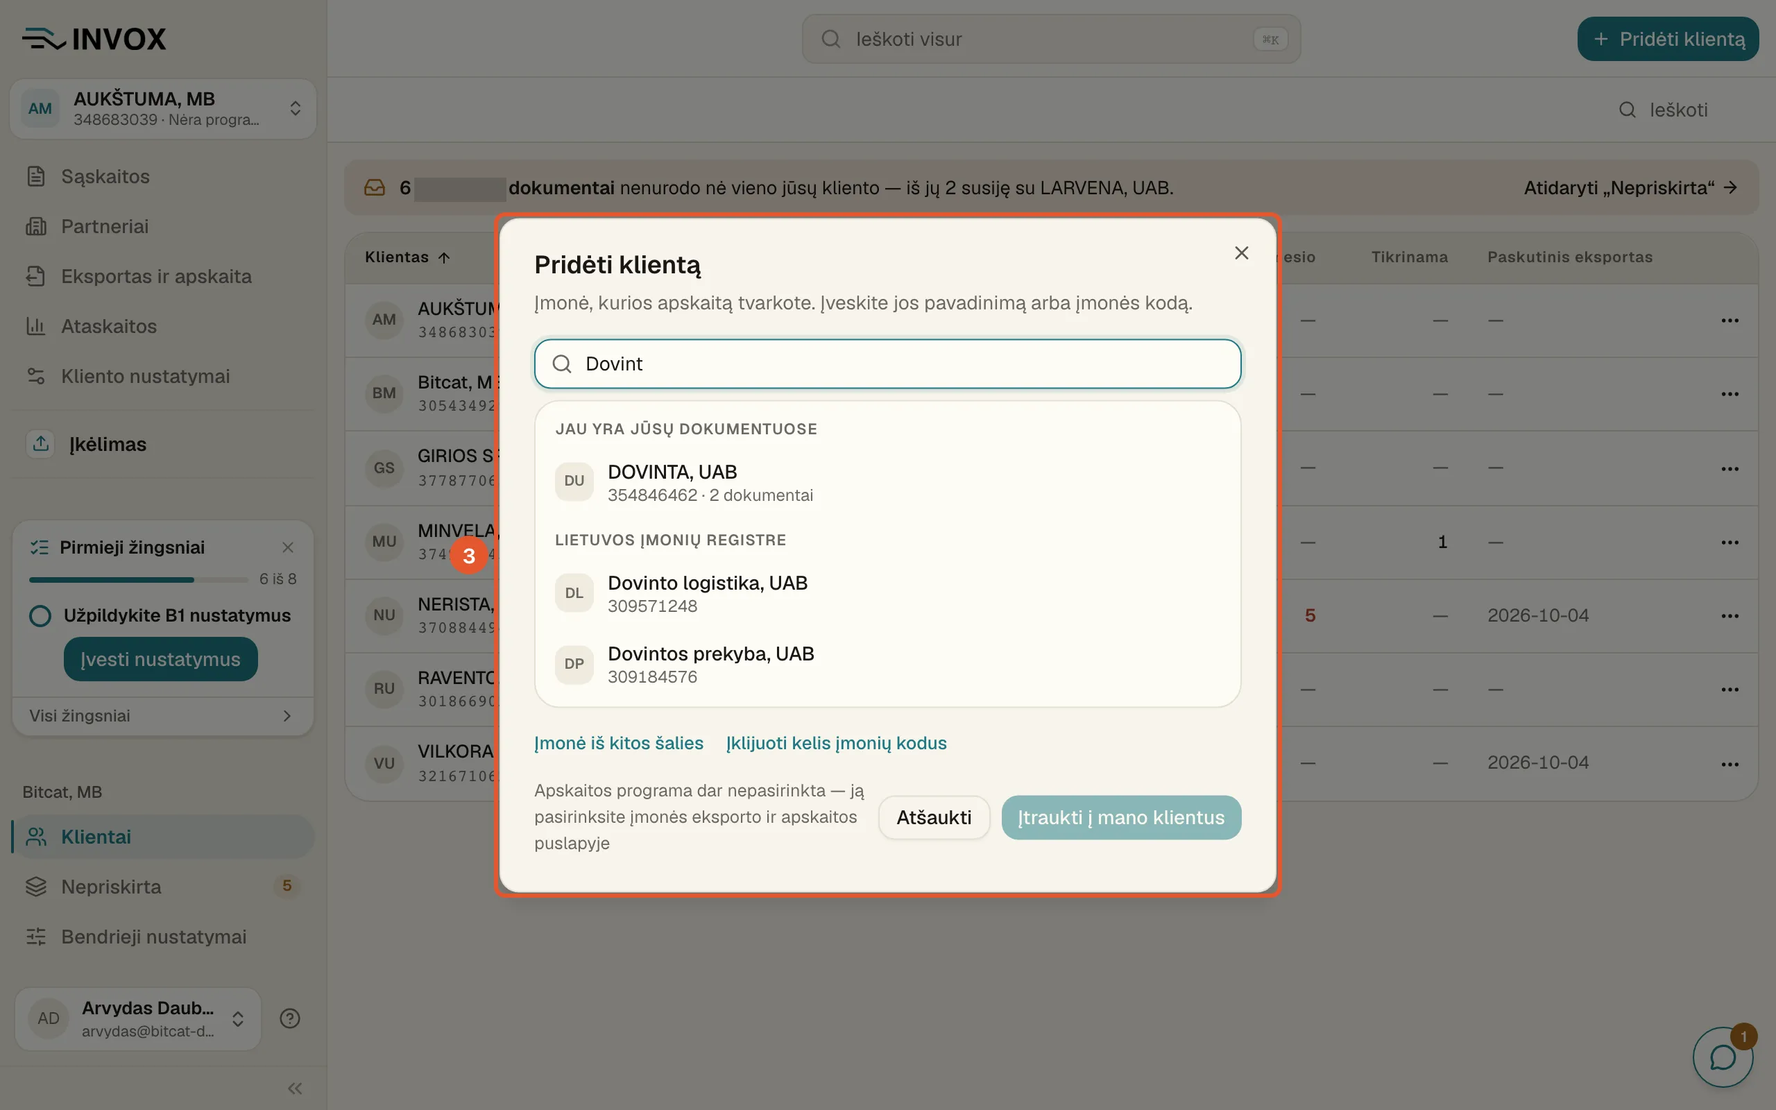The height and width of the screenshot is (1110, 1776).
Task: Select DOVINTA, UAB from your documents
Action: click(887, 482)
